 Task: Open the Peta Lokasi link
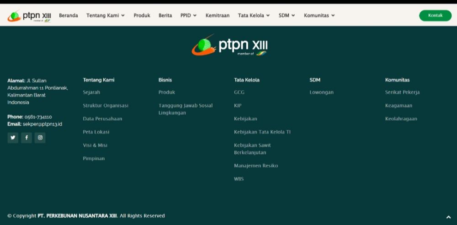pos(96,132)
